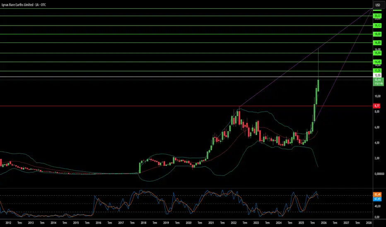Select the 16,89 price level label

pyautogui.click(x=377, y=43)
